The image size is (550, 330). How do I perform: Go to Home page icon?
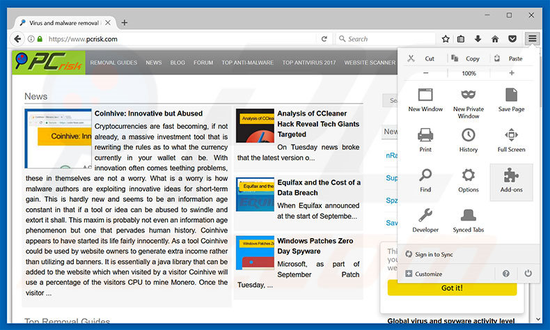(x=495, y=39)
